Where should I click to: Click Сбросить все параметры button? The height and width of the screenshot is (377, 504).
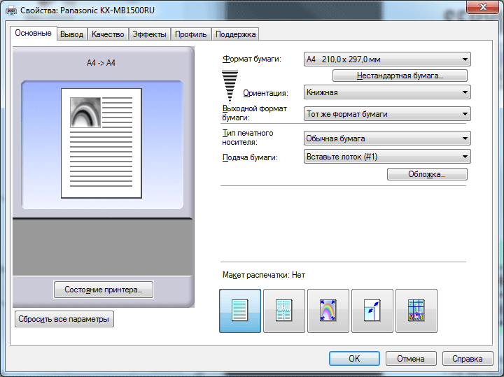(64, 319)
